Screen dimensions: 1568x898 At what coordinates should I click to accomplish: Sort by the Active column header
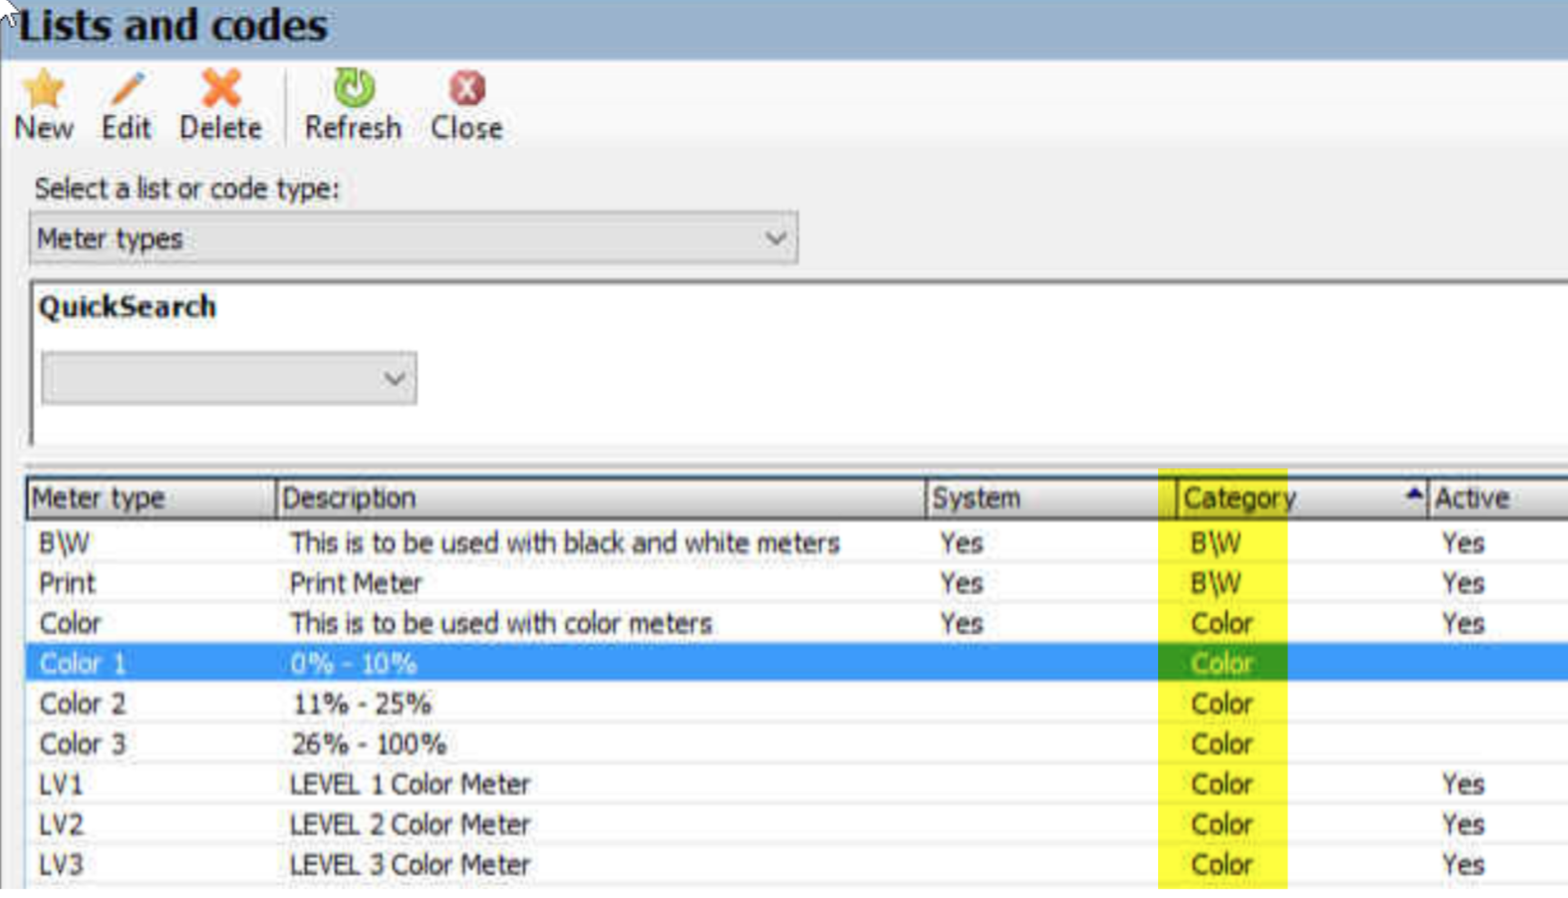pos(1498,498)
